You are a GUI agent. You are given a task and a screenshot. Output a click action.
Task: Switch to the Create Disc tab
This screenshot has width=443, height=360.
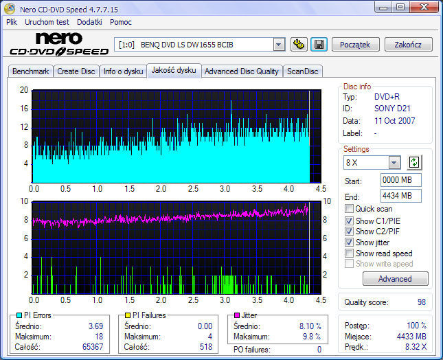pyautogui.click(x=76, y=71)
